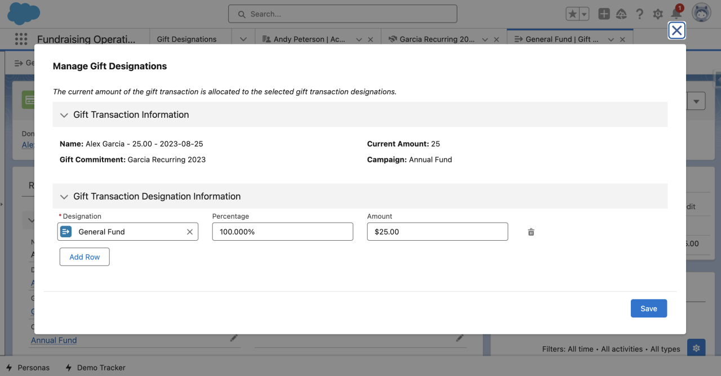Switch to the General Fund tab
This screenshot has width=721, height=376.
coord(557,39)
